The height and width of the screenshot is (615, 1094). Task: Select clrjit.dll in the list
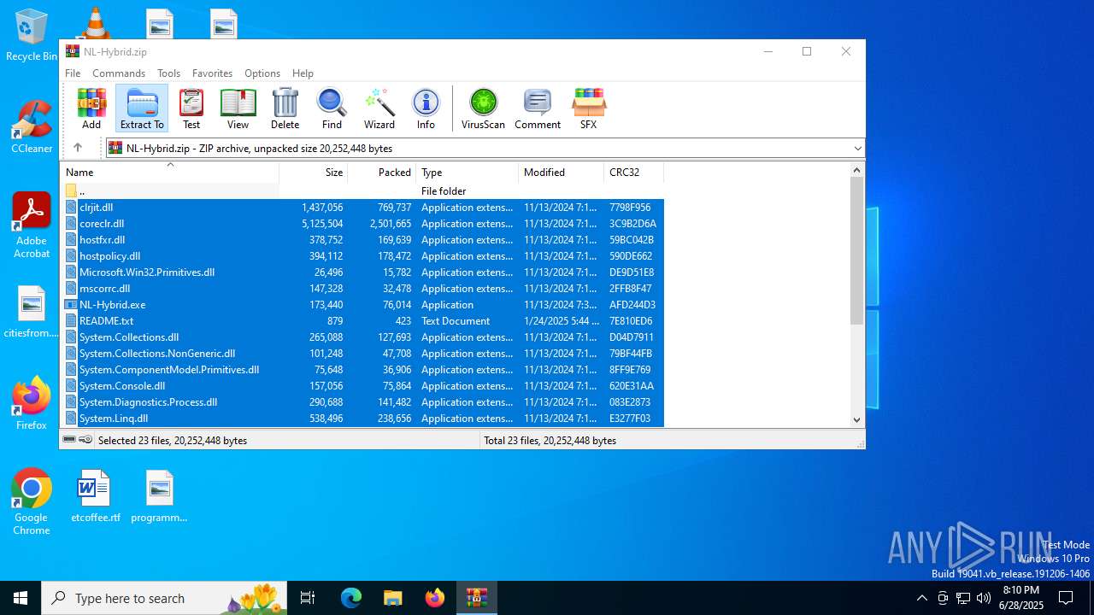[x=362, y=208]
